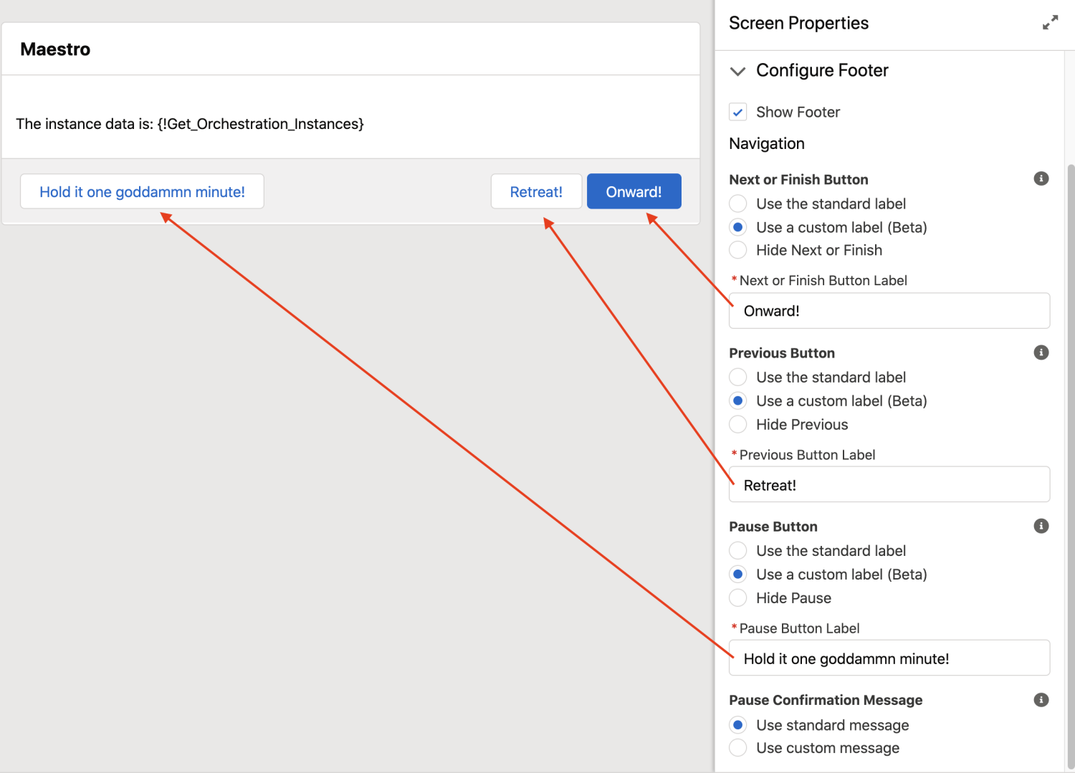Image resolution: width=1075 pixels, height=773 pixels.
Task: Select standard label for Next or Finish
Action: [738, 204]
